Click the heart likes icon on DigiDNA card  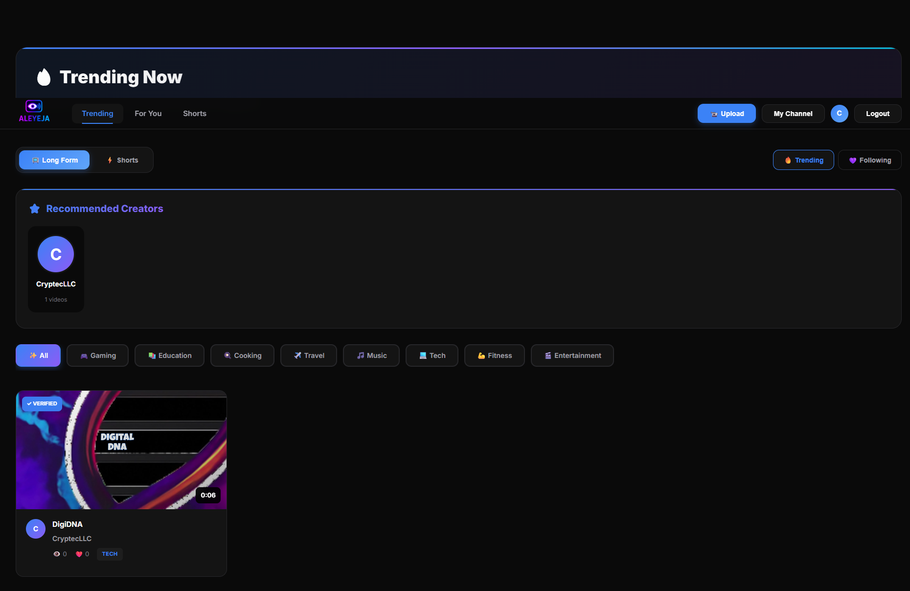tap(79, 554)
